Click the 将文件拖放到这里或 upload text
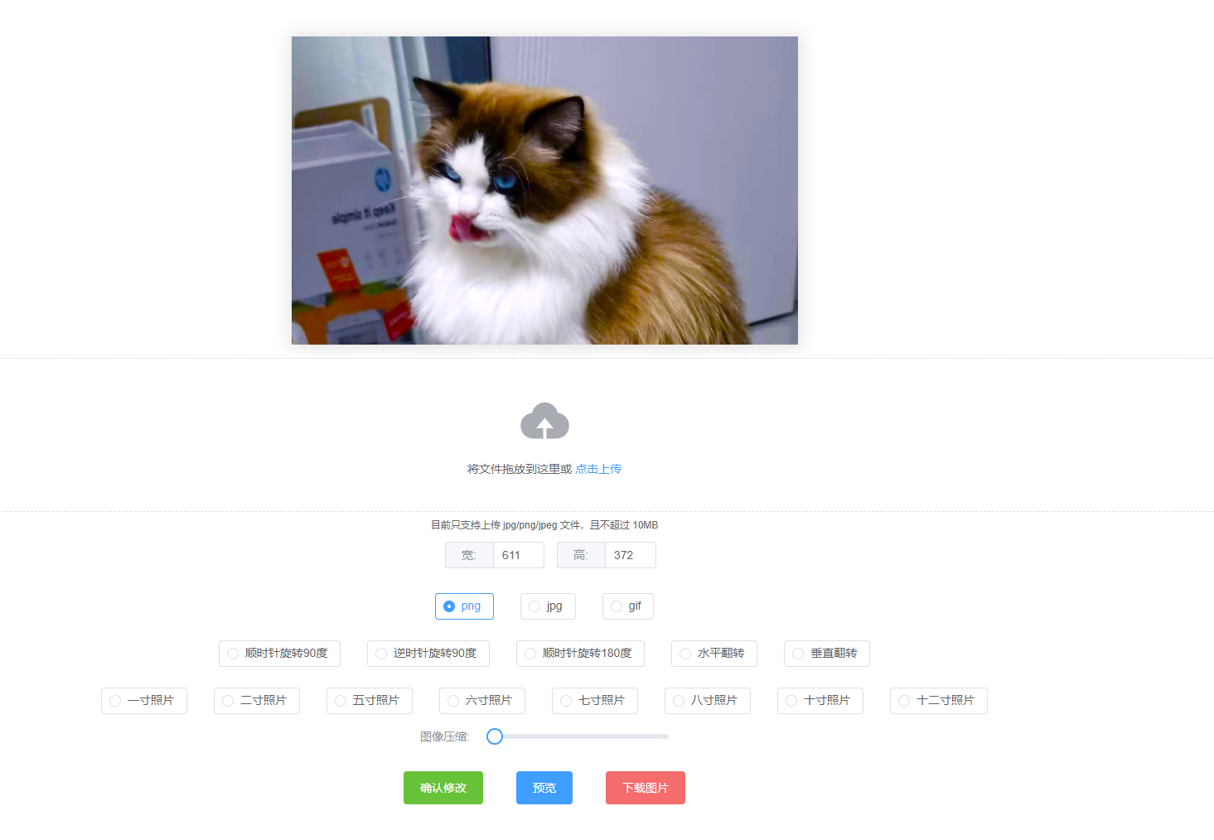Viewport: 1214px width, 840px height. click(x=520, y=469)
